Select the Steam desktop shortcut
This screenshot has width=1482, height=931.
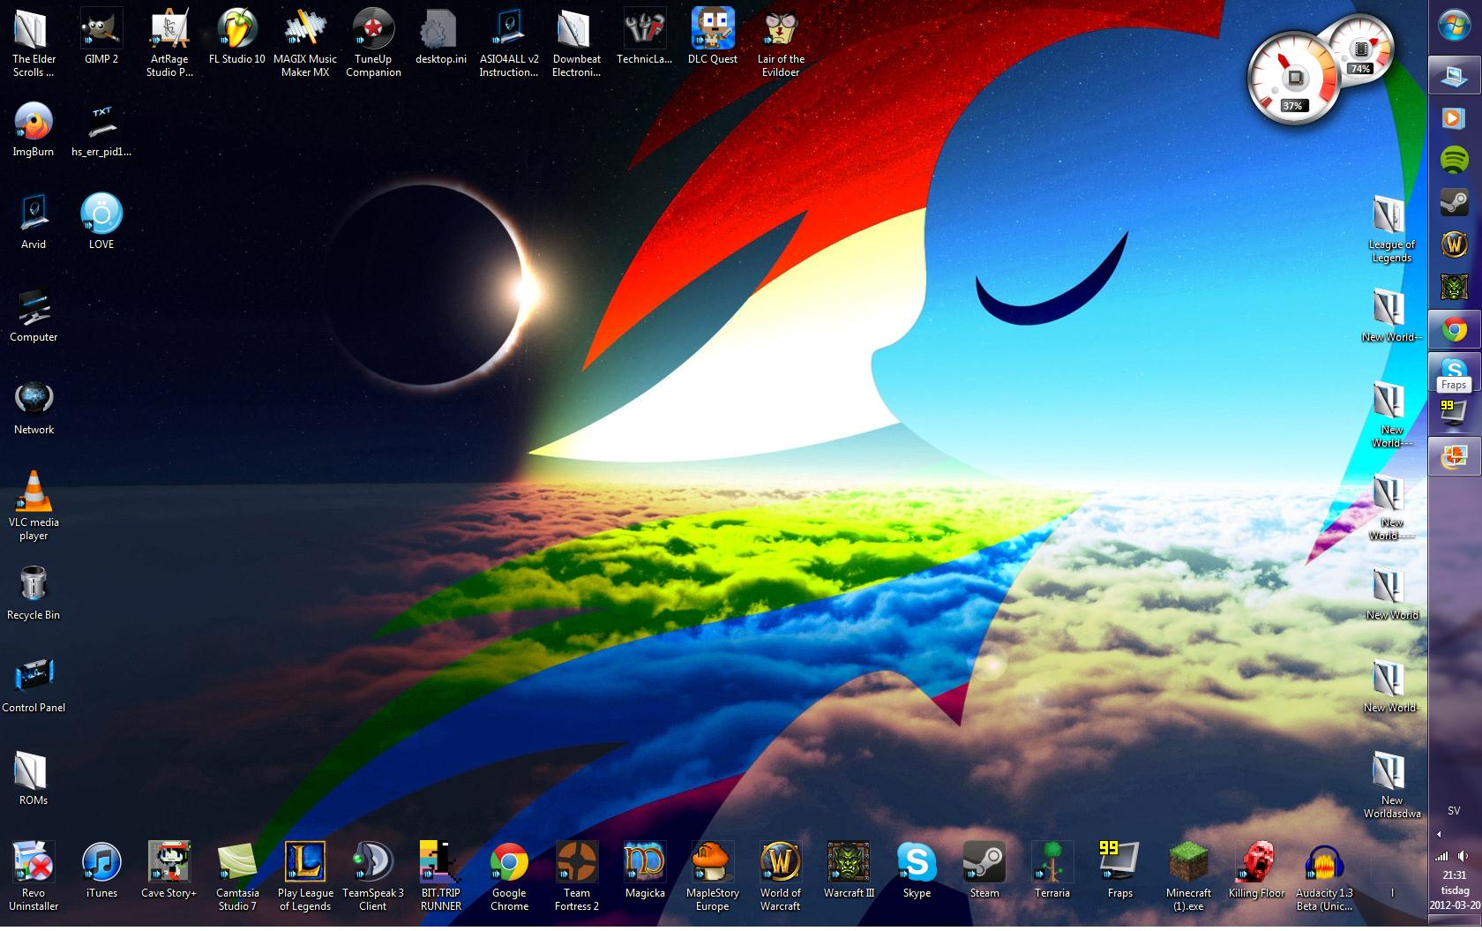pyautogui.click(x=984, y=870)
